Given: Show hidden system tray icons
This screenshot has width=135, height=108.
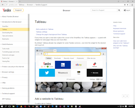Looking at the screenshot, I should [x=118, y=106].
